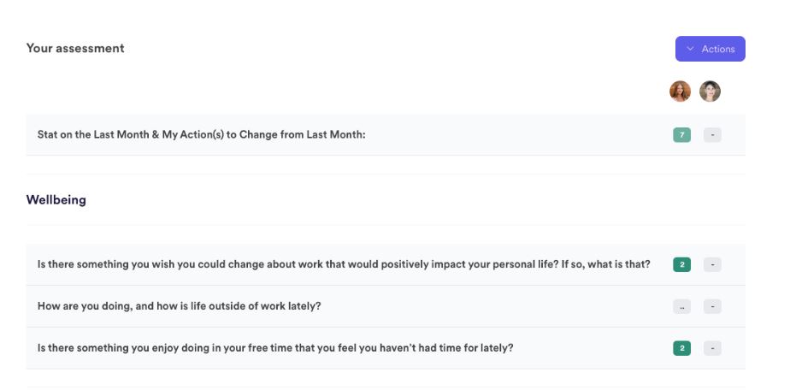
Task: Open question about changing work for personal life
Action: click(x=386, y=264)
